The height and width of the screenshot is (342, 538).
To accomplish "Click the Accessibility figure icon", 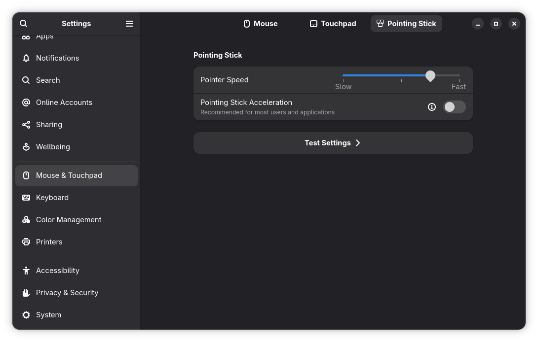I will [x=26, y=271].
